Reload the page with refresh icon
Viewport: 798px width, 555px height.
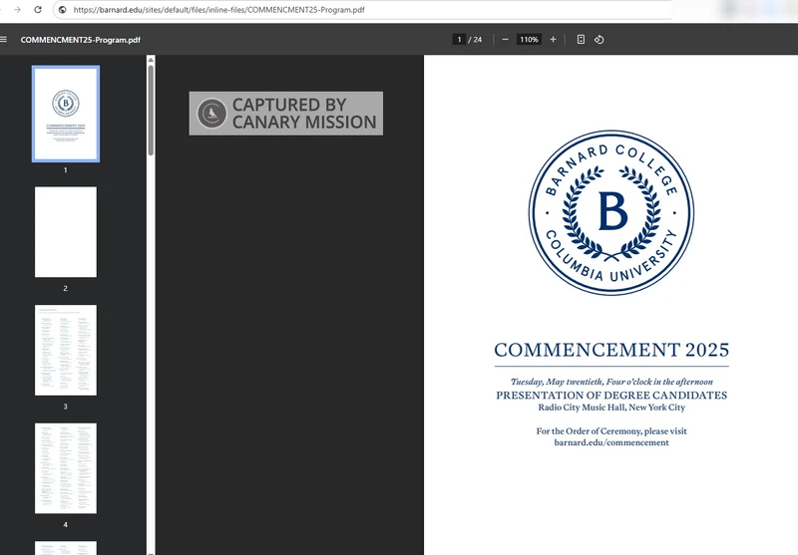click(x=38, y=10)
